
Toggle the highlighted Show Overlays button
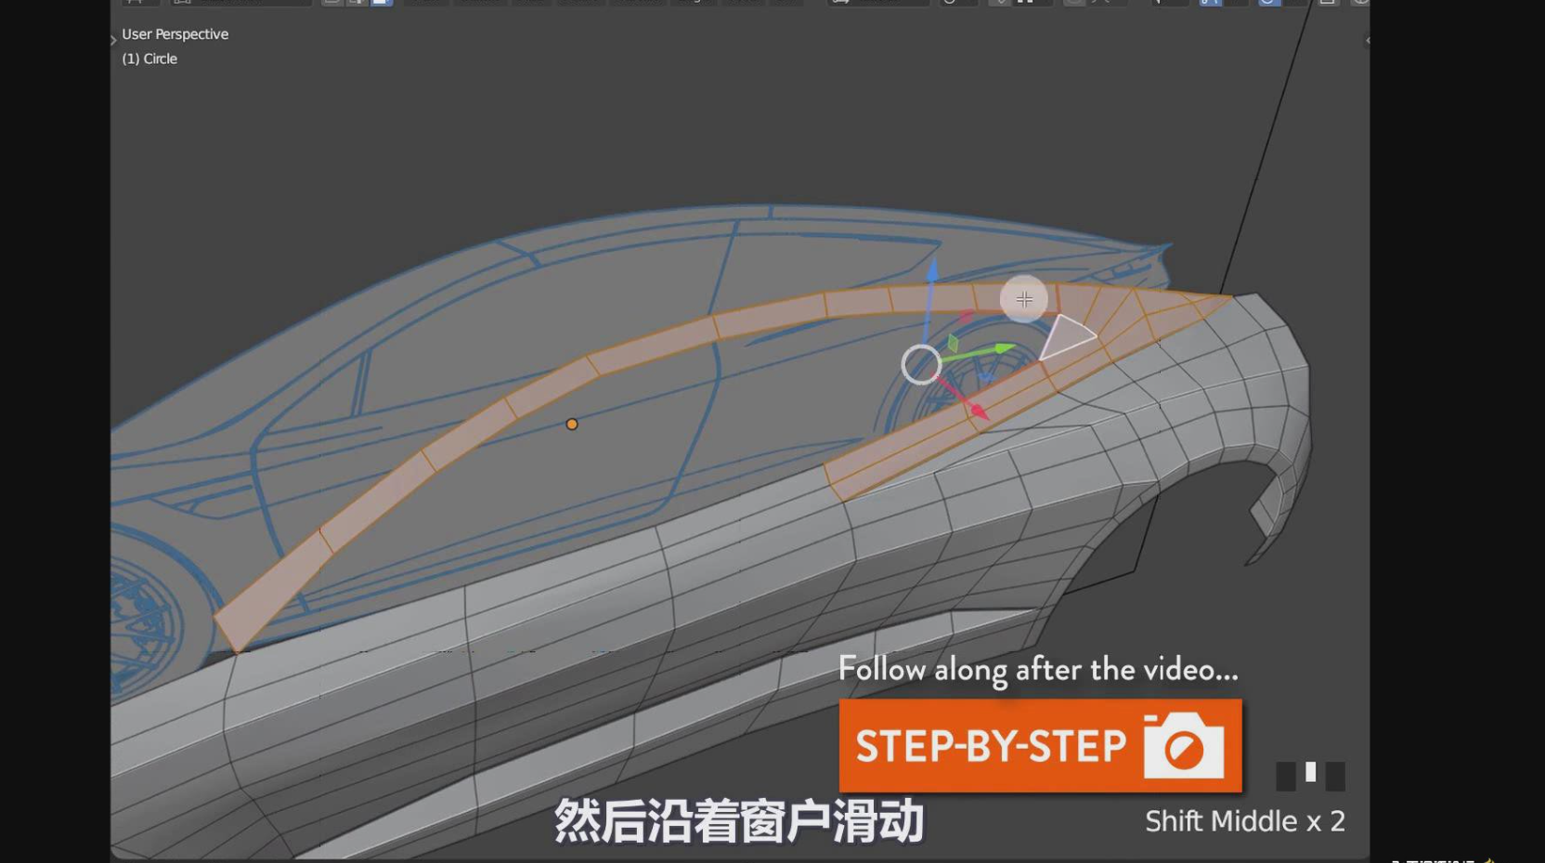pyautogui.click(x=1268, y=2)
